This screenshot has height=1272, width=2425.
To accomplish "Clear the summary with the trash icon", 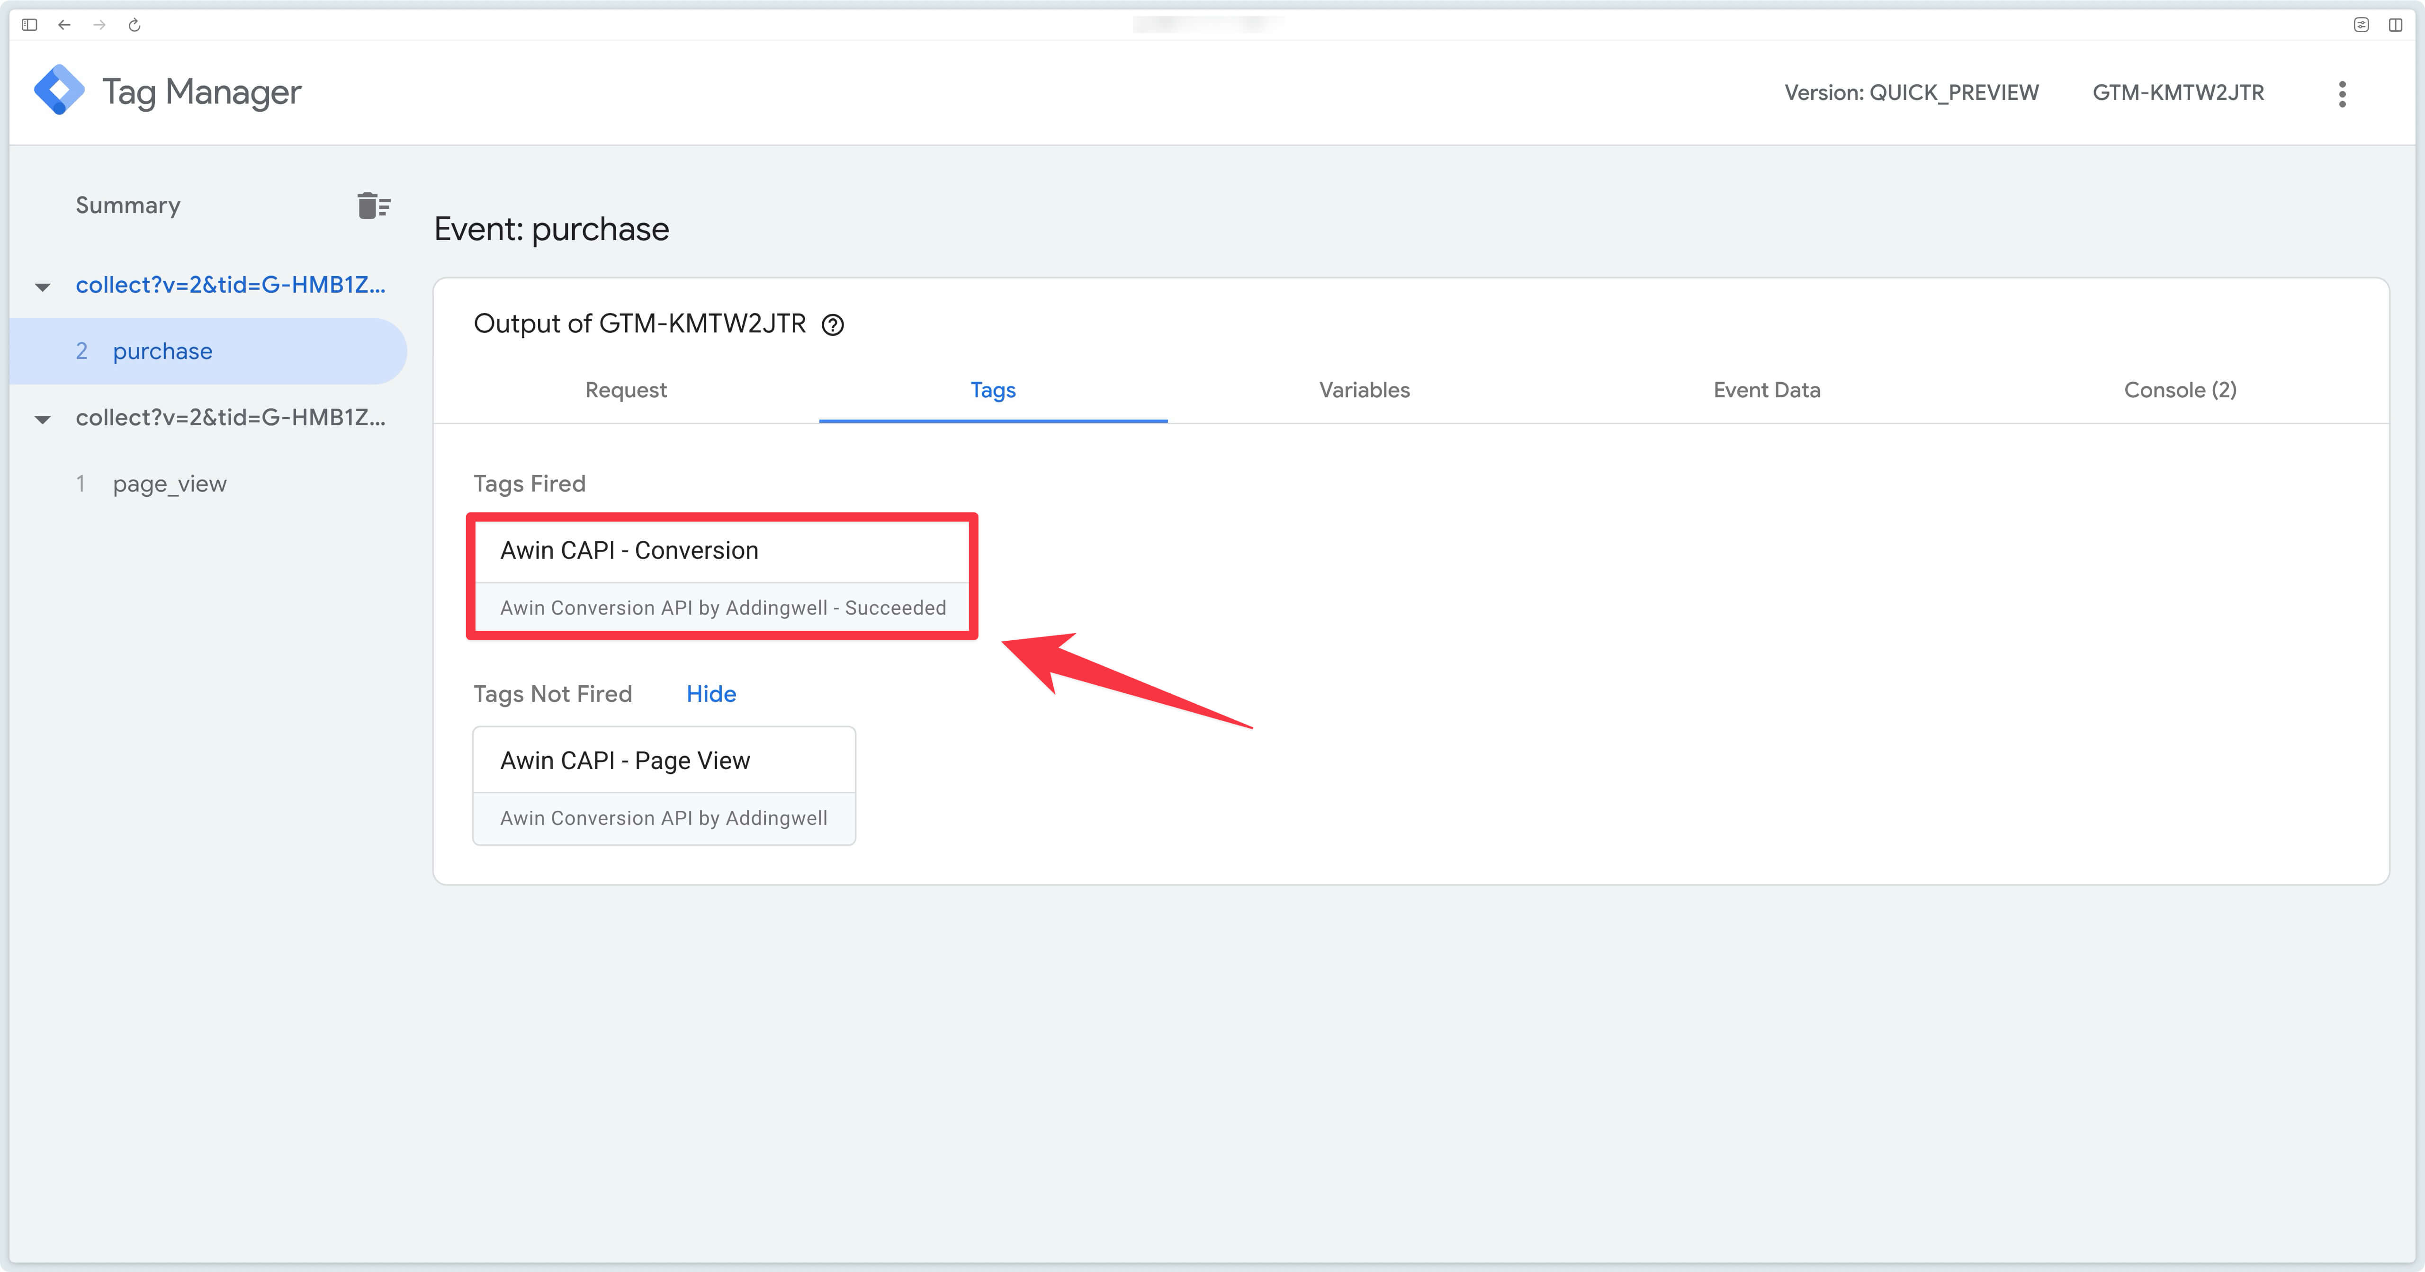I will [x=374, y=205].
